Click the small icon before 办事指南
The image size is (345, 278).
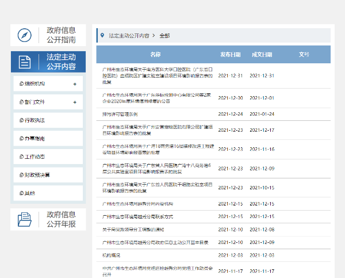click(x=21, y=139)
